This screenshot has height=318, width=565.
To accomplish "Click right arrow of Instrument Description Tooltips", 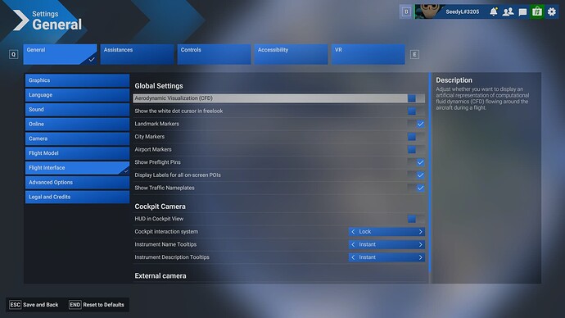I will [x=420, y=257].
